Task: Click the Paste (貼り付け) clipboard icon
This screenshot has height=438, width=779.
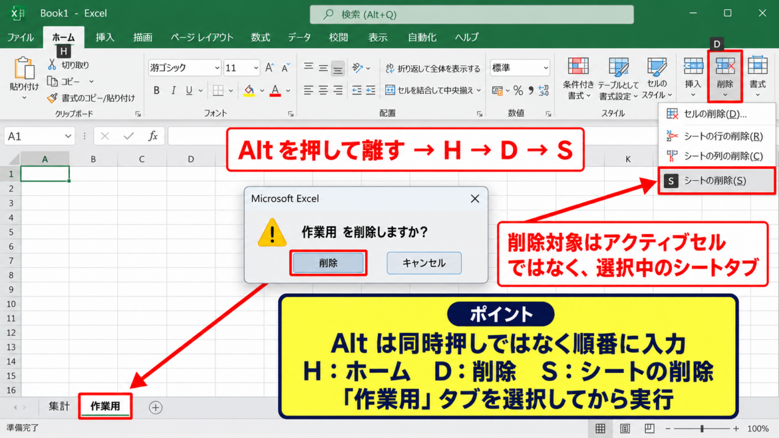Action: point(24,69)
